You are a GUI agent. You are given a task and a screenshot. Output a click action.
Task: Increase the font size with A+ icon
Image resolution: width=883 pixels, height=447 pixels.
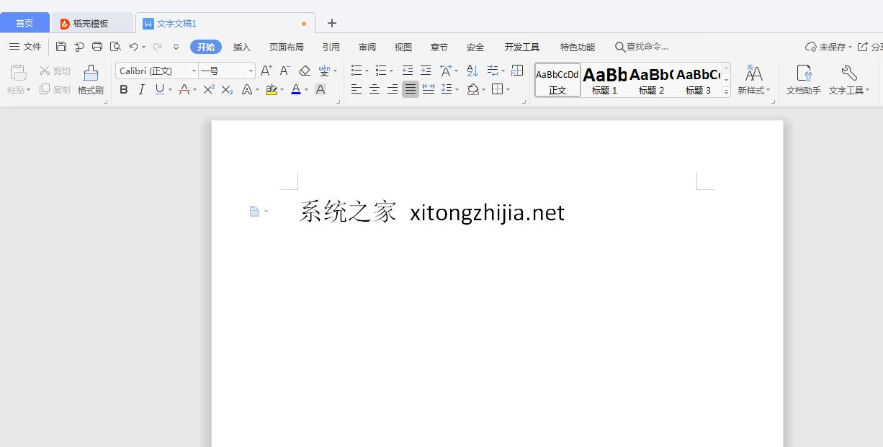click(266, 71)
